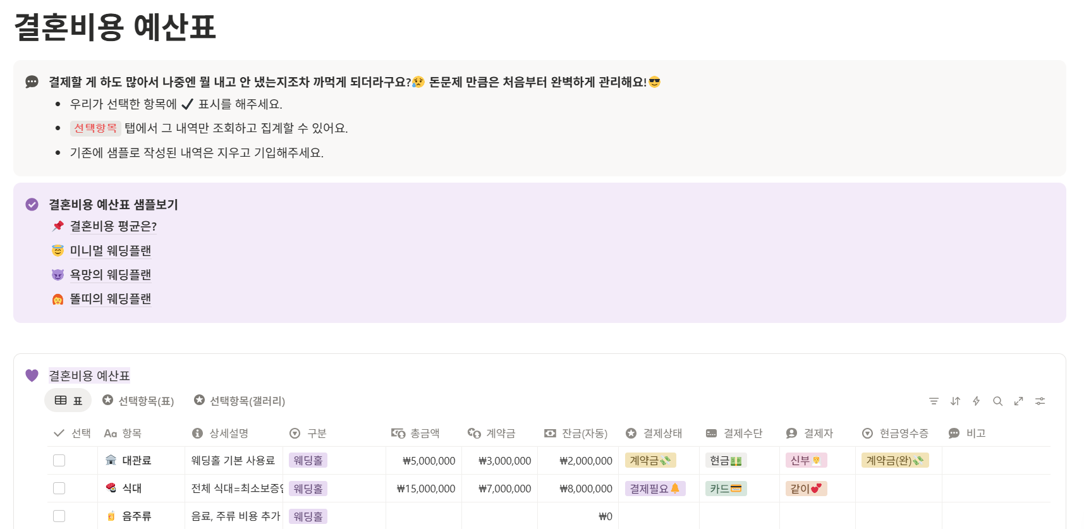Open the 상세설명 column header menu
Screen dimensions: 1084x529
pyautogui.click(x=234, y=433)
